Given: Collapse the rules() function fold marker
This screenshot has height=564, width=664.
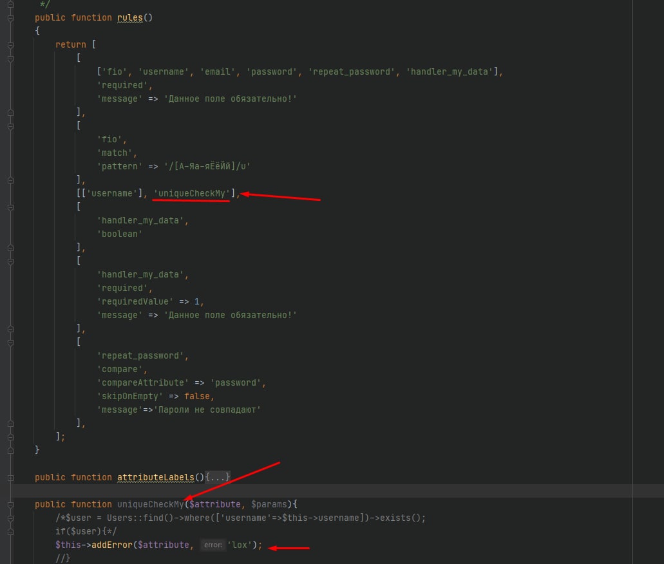Looking at the screenshot, I should (10, 18).
